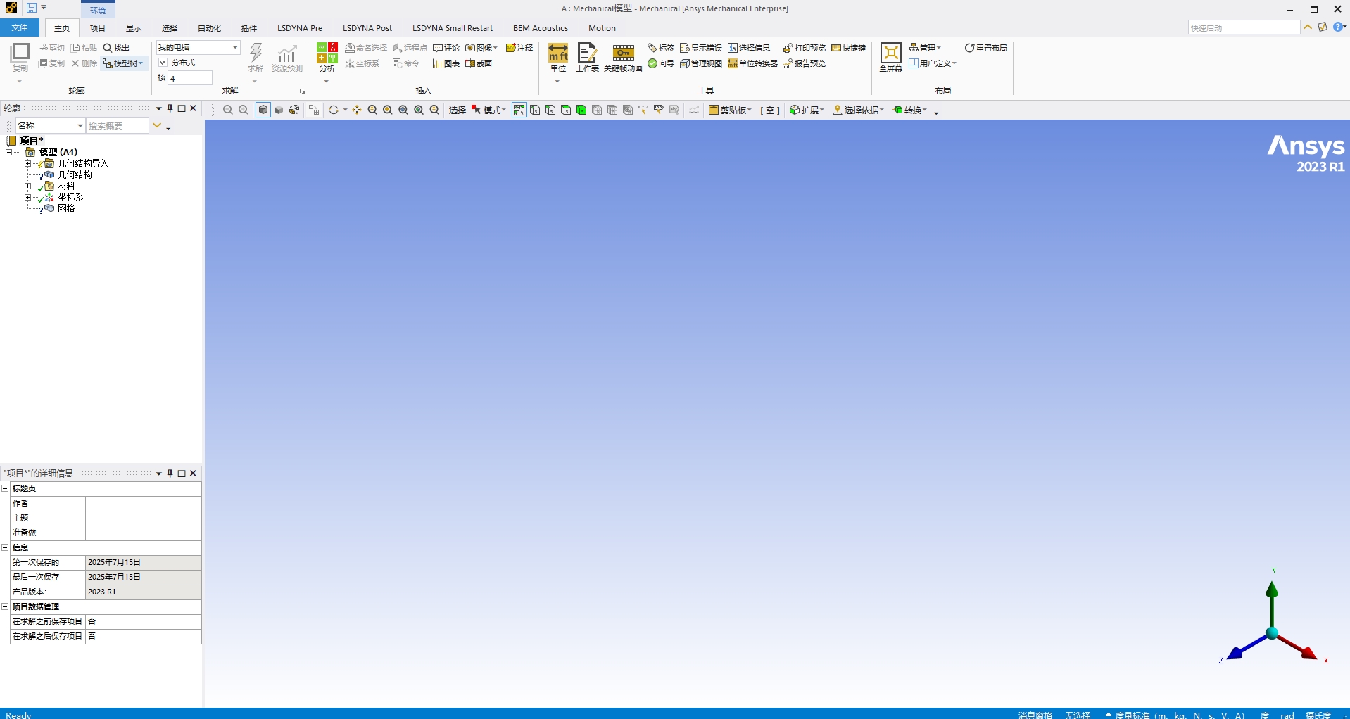Pin the 轮廓 outline panel
The width and height of the screenshot is (1350, 719).
[x=169, y=108]
